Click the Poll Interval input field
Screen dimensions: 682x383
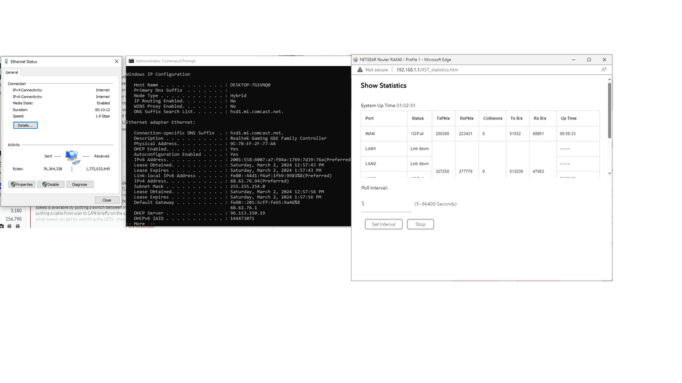(x=386, y=204)
